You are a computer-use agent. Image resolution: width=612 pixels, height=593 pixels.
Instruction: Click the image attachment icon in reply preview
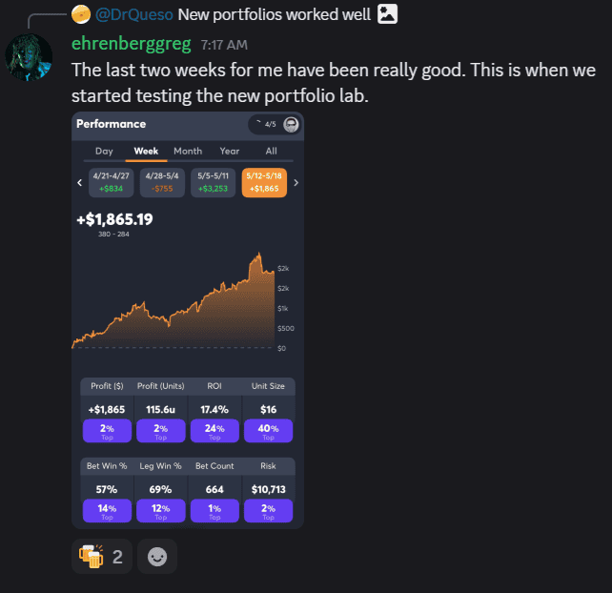pyautogui.click(x=387, y=14)
